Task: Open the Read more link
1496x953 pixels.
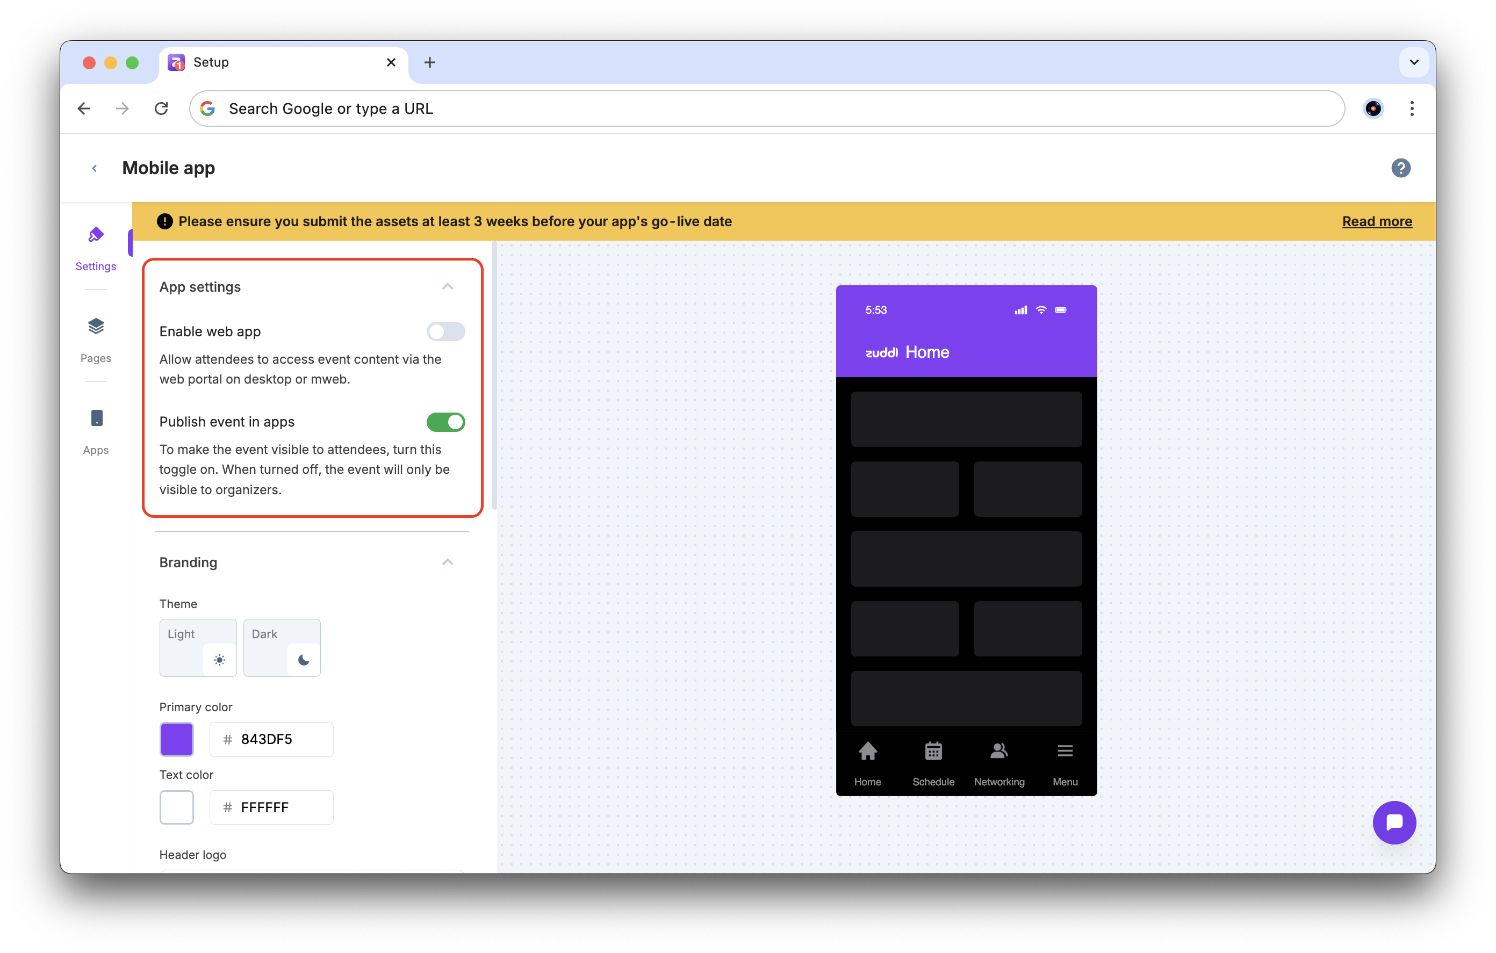Action: pyautogui.click(x=1376, y=222)
